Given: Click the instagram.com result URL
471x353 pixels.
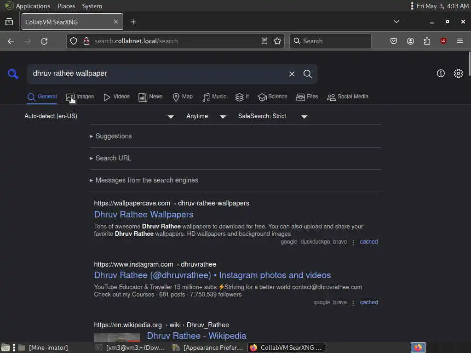Looking at the screenshot, I should tap(155, 264).
